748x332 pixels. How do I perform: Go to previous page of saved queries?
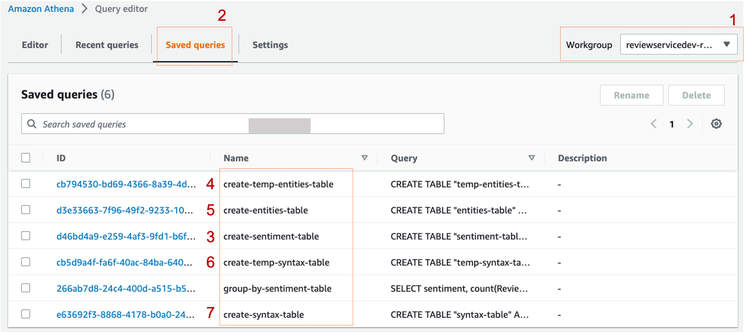654,124
